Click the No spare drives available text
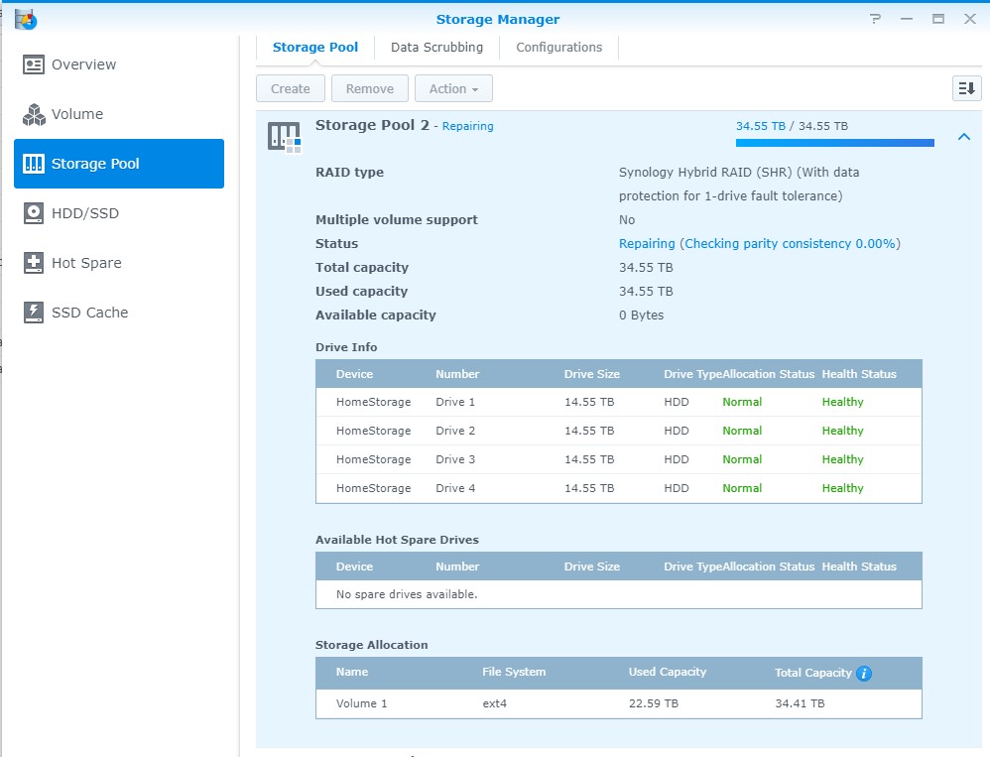The width and height of the screenshot is (990, 757). (407, 594)
